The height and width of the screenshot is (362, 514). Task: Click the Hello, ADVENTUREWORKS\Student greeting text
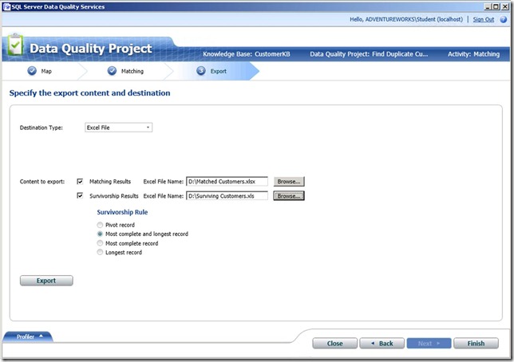tap(406, 19)
